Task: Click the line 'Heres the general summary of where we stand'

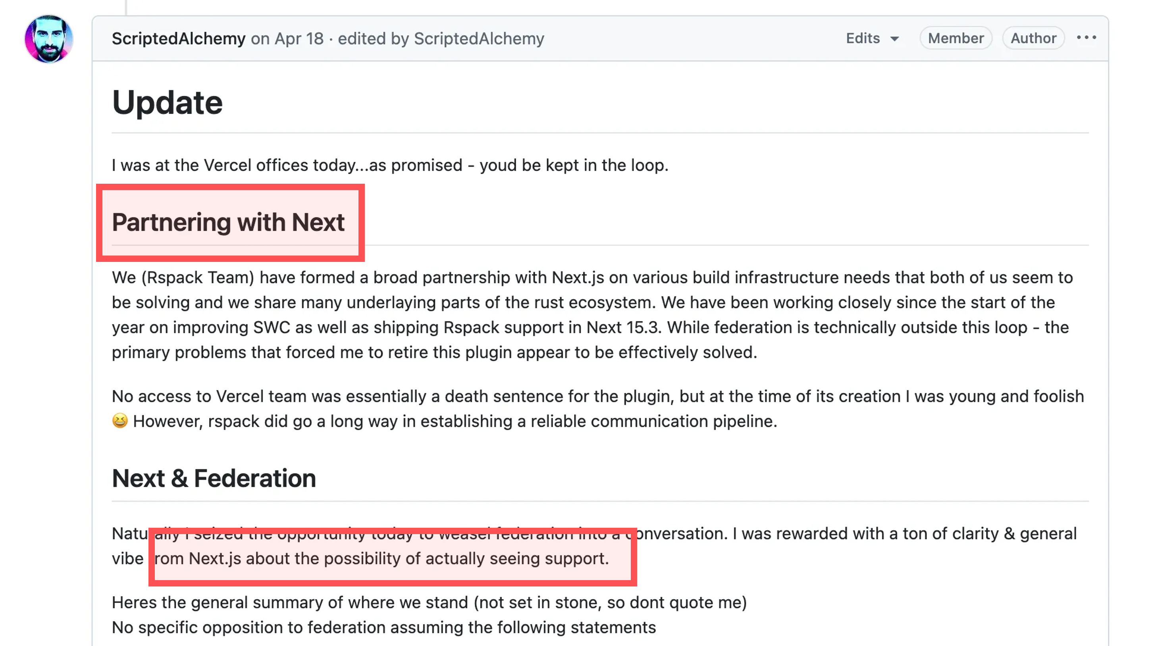Action: [x=430, y=602]
